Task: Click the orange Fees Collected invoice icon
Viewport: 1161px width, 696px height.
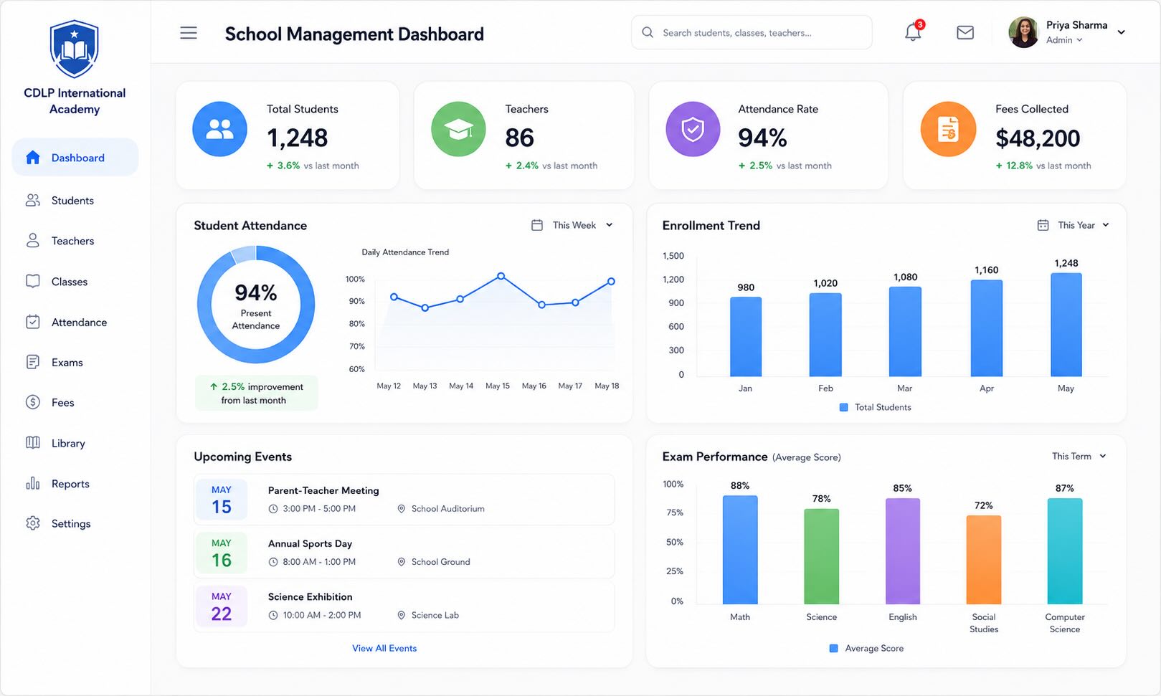Action: point(948,129)
